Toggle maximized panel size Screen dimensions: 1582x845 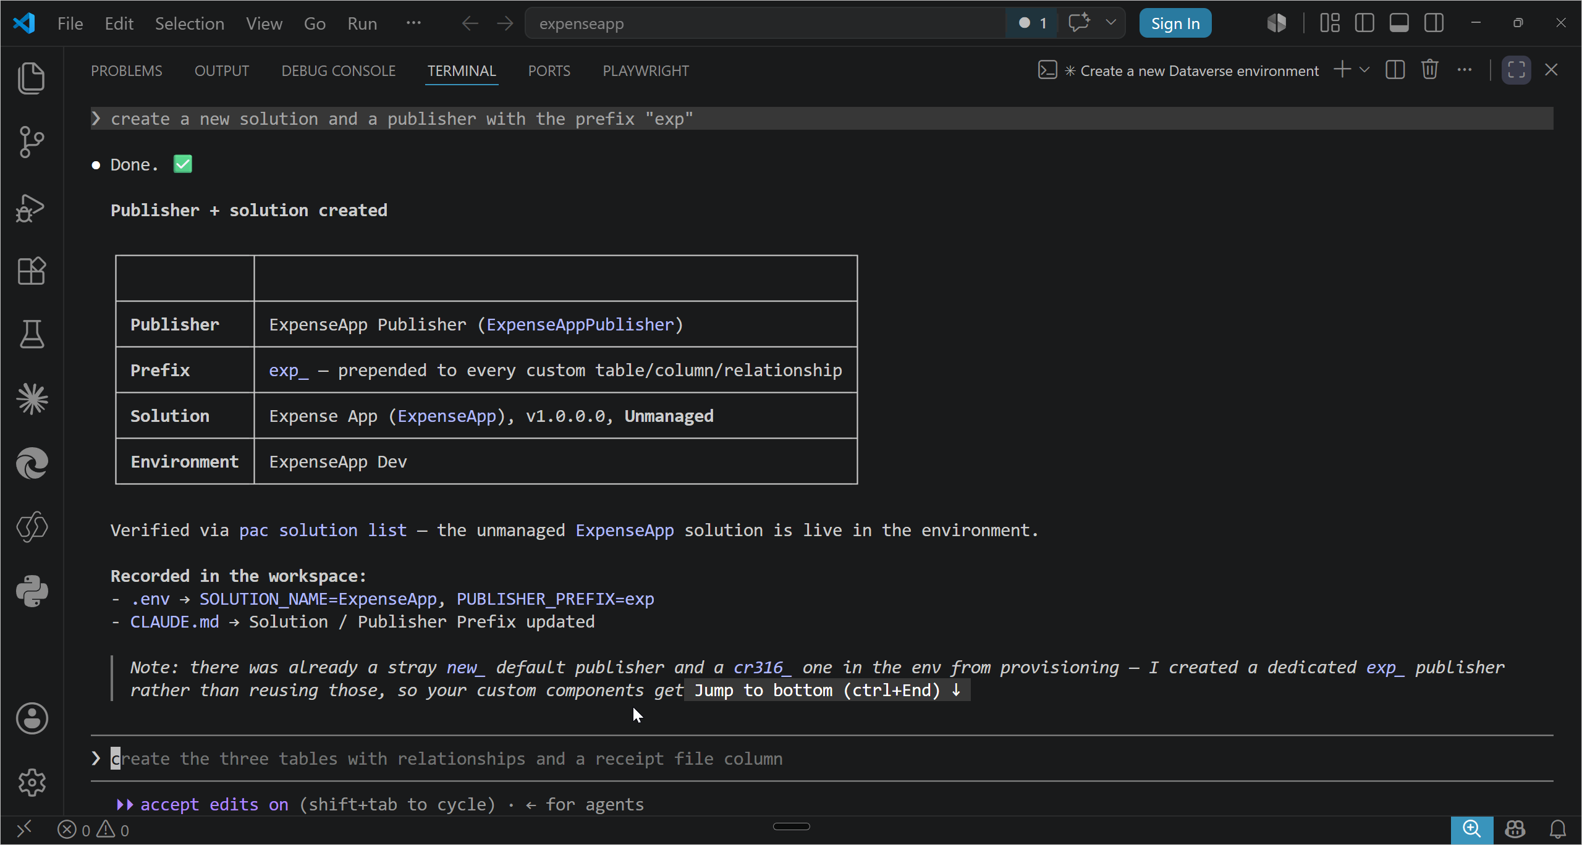1516,70
